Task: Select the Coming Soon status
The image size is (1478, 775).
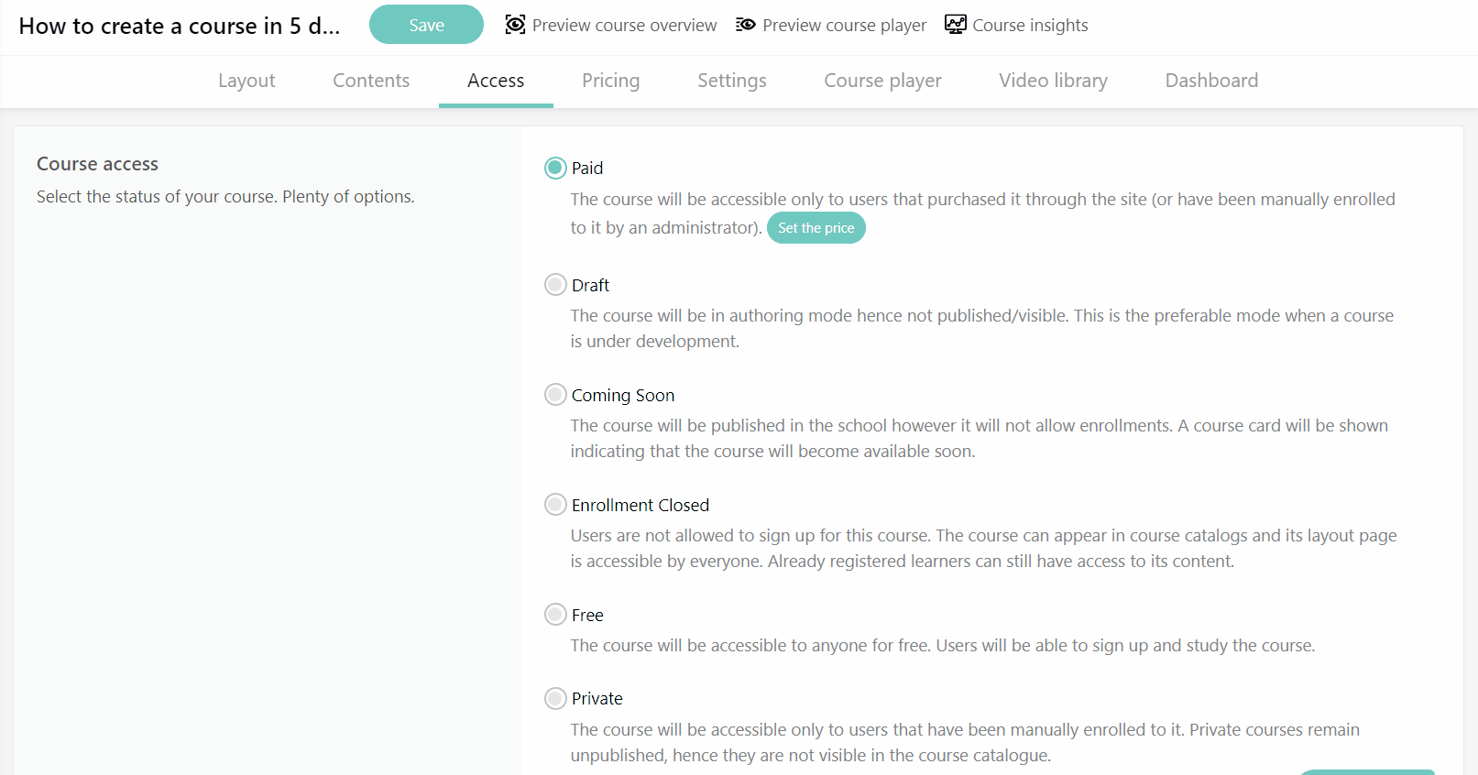Action: 554,394
